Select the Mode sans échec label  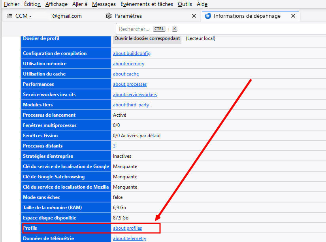click(41, 197)
